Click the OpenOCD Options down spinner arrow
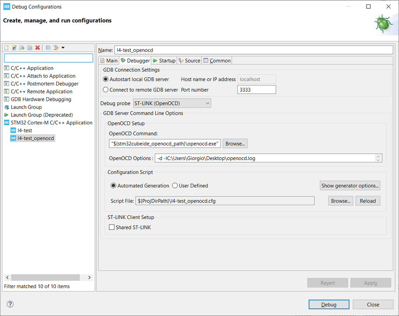399x316 pixels. point(378,160)
